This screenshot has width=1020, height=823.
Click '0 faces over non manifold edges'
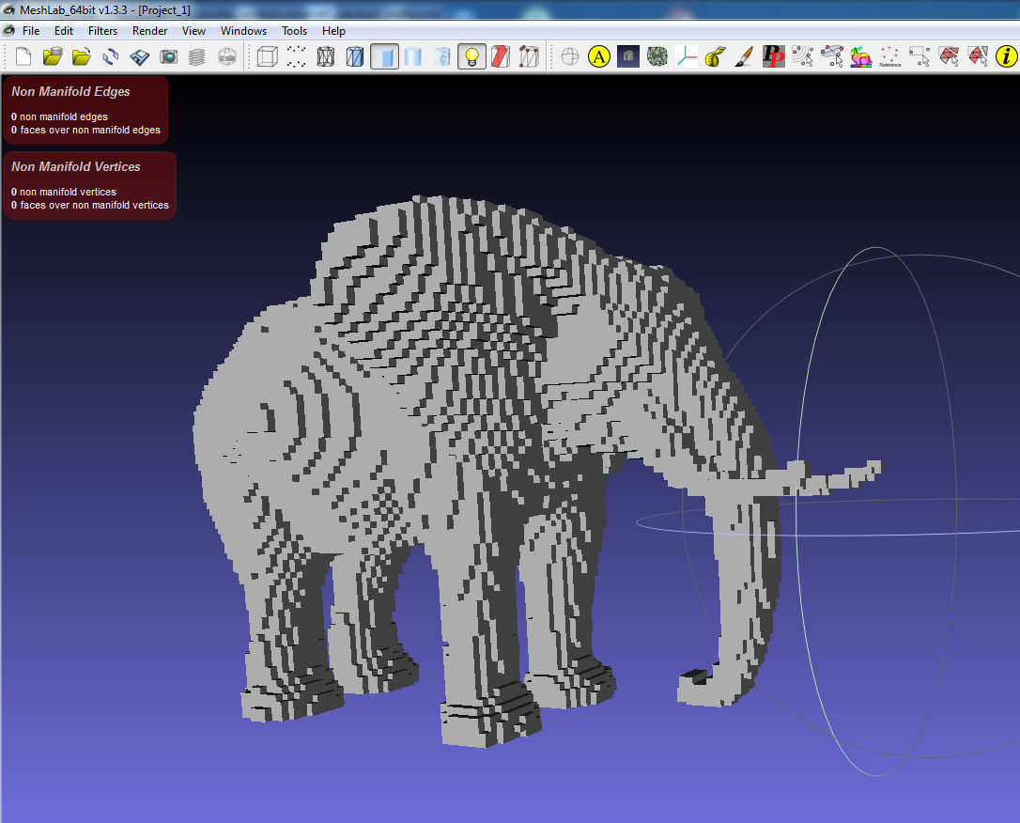click(x=85, y=130)
